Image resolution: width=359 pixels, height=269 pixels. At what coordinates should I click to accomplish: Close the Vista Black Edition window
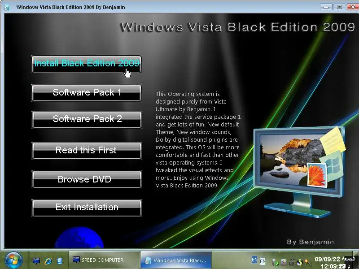coord(353,7)
